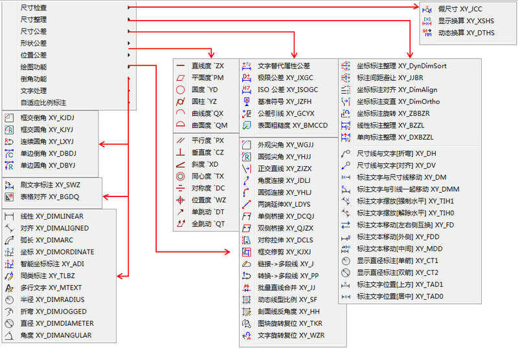The width and height of the screenshot is (518, 349).
Task: Select the 自适应比例标注 menu entry
Action: (x=43, y=102)
